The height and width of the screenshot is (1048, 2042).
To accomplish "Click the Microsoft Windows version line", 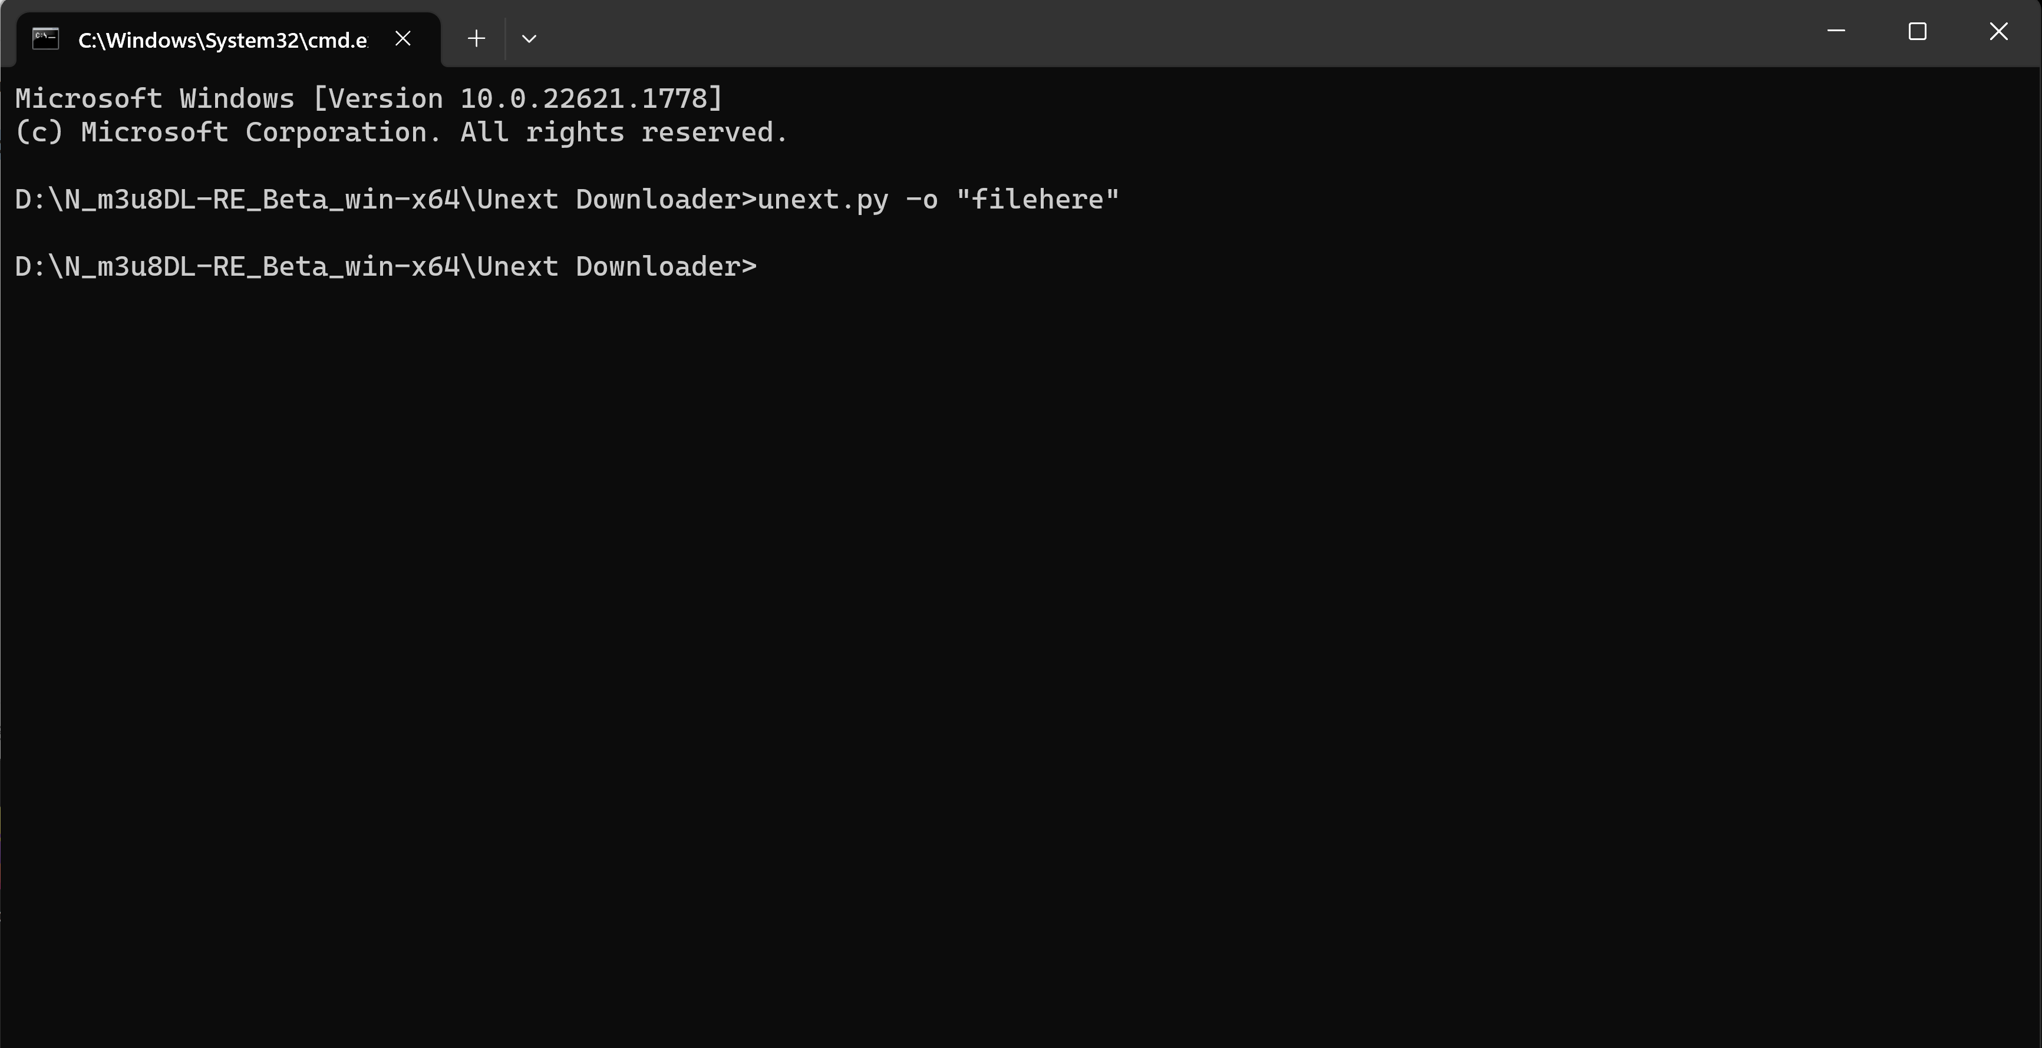I will (x=368, y=99).
